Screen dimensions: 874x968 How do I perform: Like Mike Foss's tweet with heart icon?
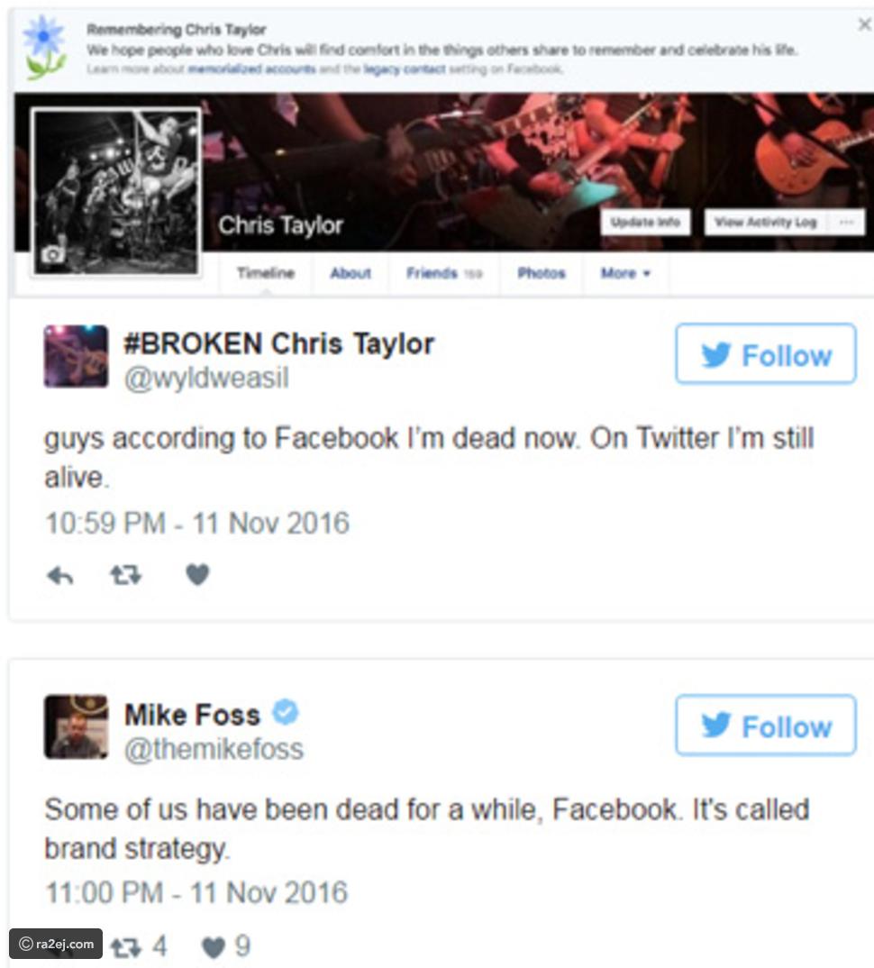coord(214,947)
